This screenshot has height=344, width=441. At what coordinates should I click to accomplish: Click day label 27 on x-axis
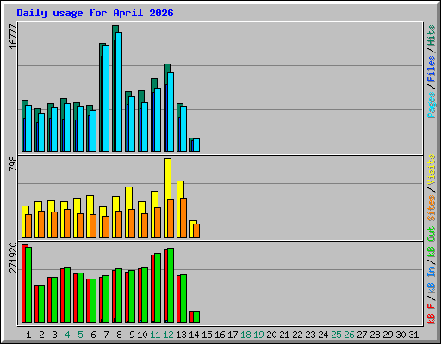coord(362,335)
